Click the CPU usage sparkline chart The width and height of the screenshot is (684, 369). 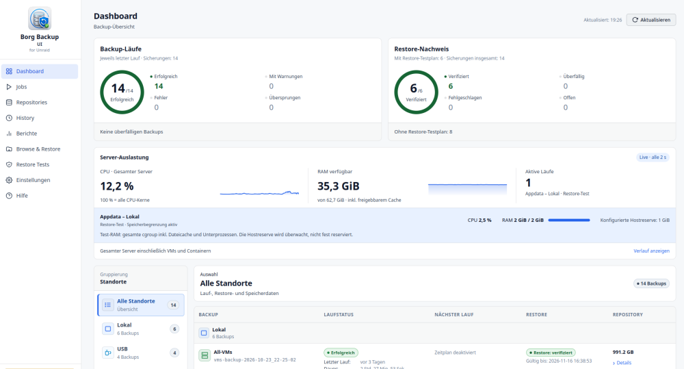[x=259, y=192]
